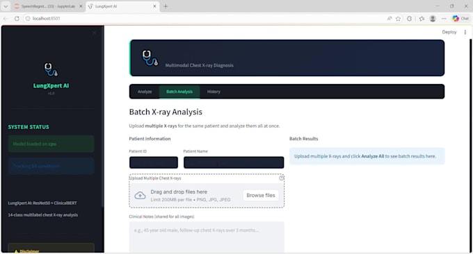Screen dimensions: 473x254
Task: Go back with the browser arrow
Action: click(x=6, y=18)
